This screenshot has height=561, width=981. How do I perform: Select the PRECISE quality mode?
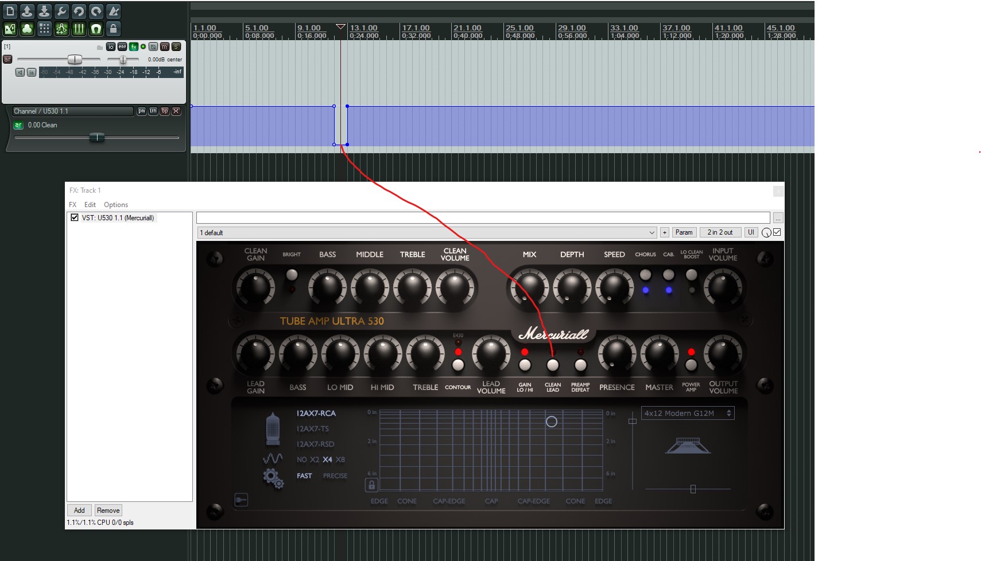coord(335,476)
